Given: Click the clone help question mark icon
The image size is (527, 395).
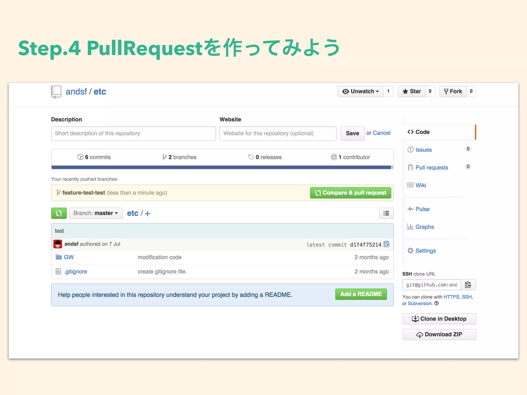Looking at the screenshot, I should pyautogui.click(x=436, y=303).
